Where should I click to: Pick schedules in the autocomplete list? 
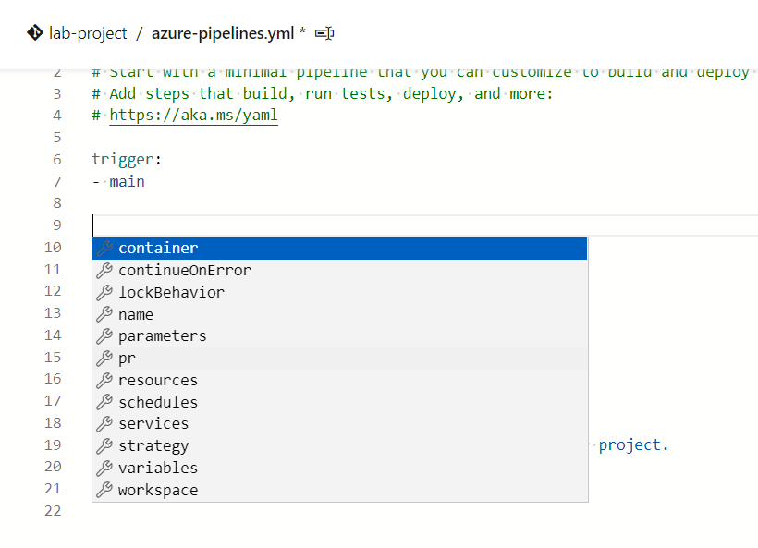click(158, 402)
